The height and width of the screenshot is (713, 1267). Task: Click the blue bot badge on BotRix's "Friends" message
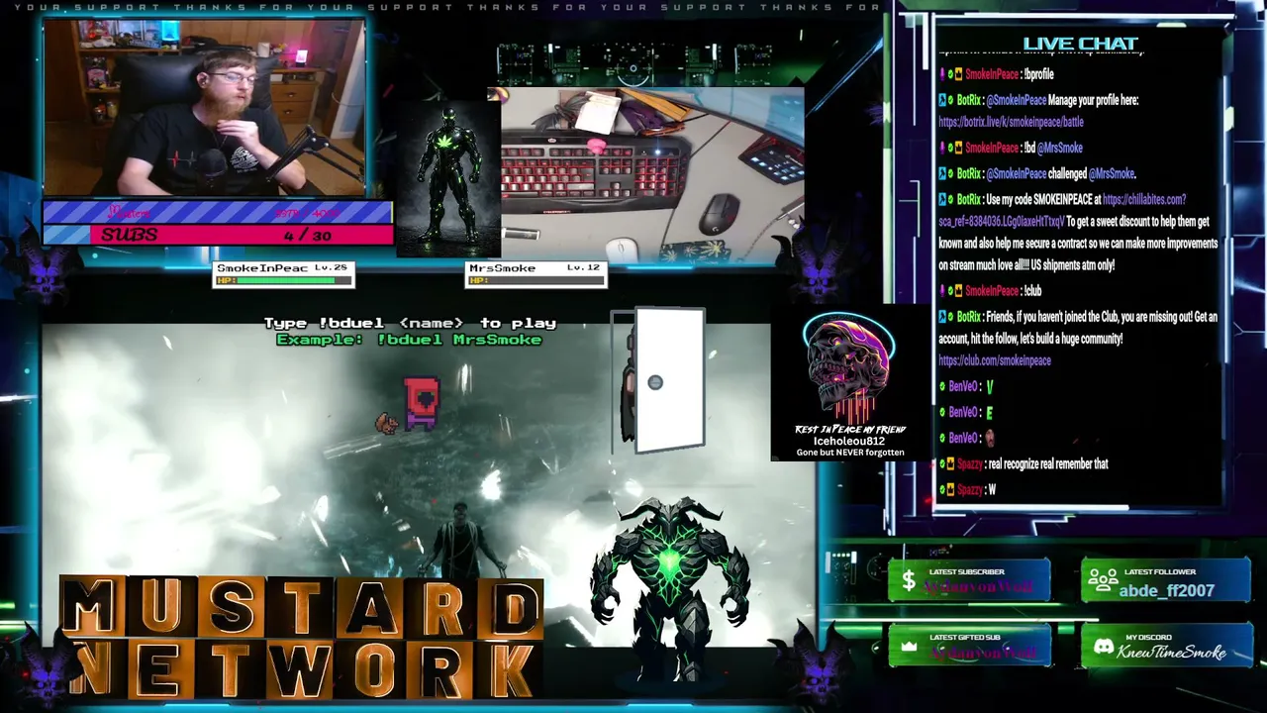[942, 317]
